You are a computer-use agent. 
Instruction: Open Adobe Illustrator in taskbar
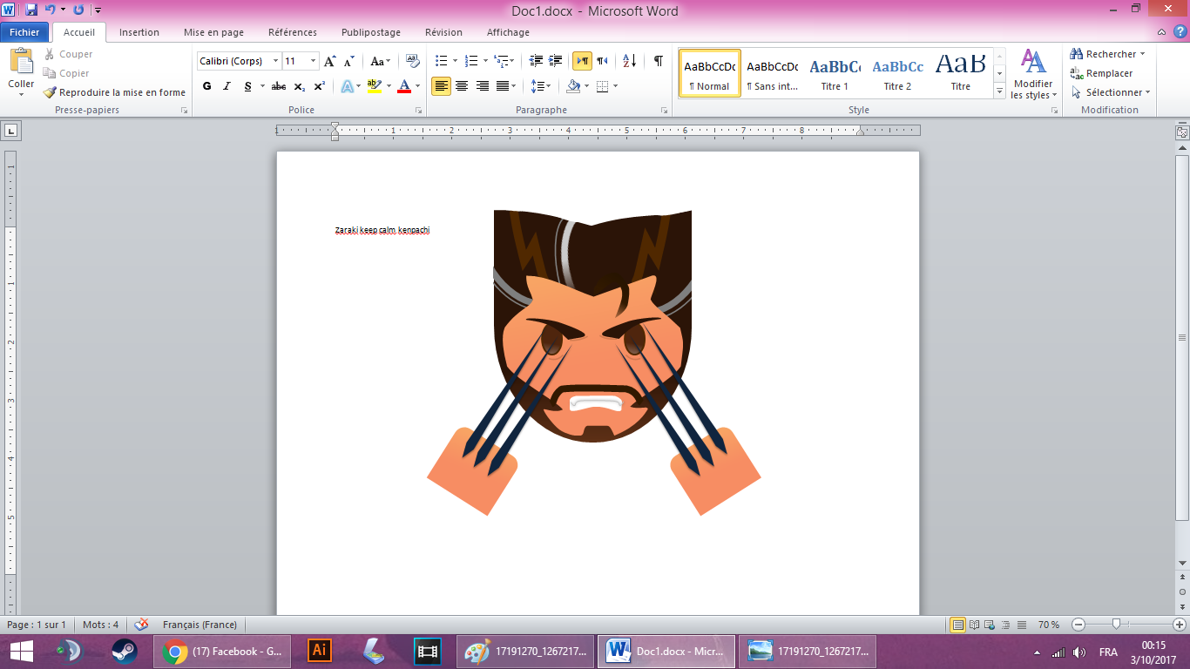[320, 651]
